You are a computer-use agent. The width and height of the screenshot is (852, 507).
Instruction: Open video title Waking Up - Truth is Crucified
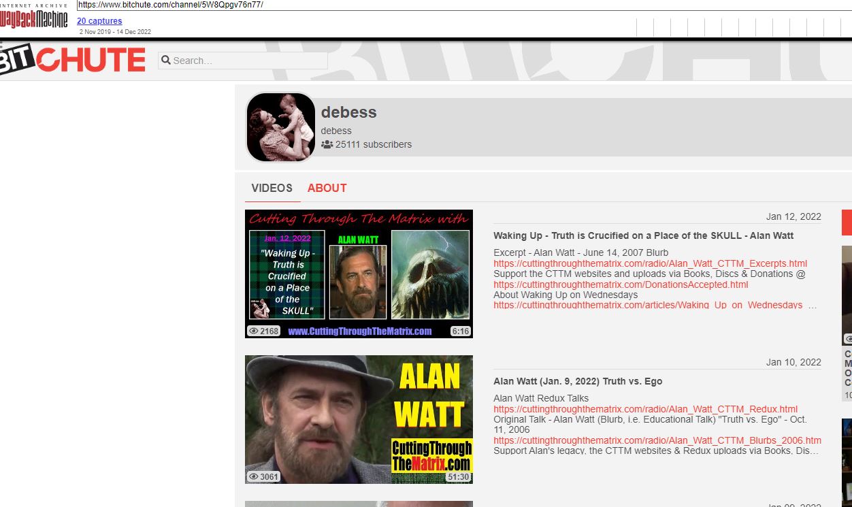(644, 235)
